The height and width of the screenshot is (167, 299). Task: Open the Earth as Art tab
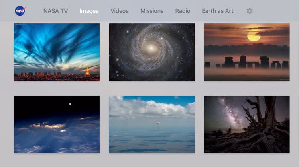click(x=218, y=11)
